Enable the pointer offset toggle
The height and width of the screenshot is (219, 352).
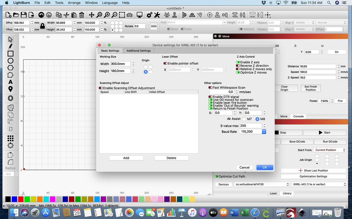pyautogui.click(x=165, y=64)
